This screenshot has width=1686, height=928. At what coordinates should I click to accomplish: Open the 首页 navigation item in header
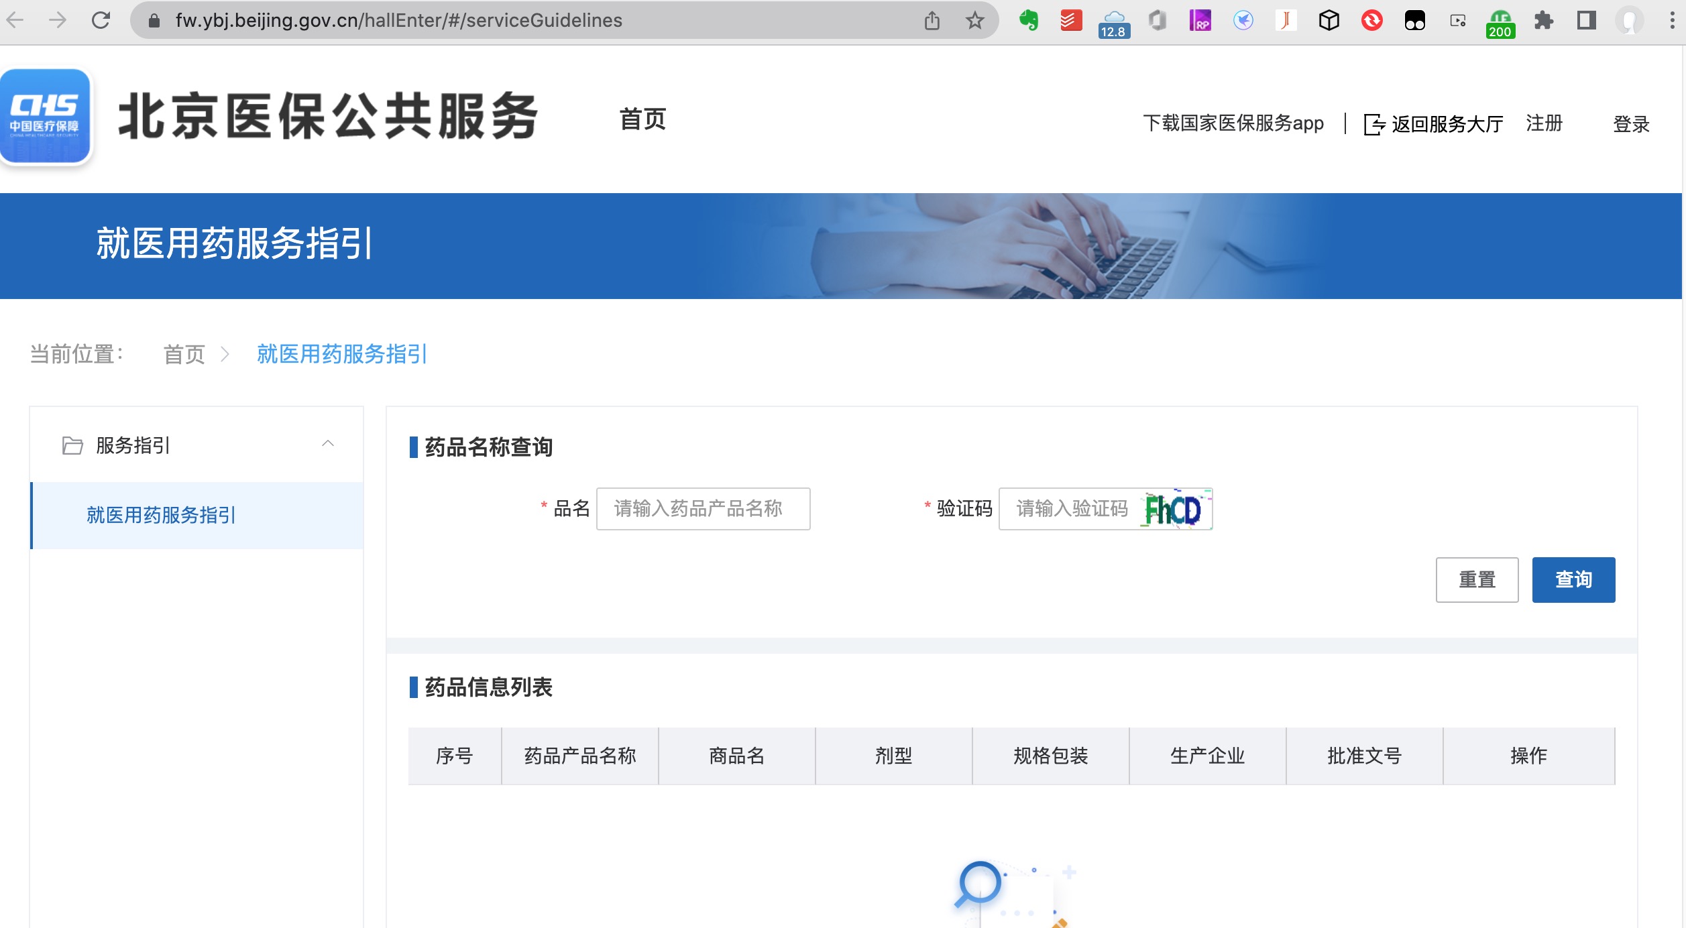pos(642,119)
